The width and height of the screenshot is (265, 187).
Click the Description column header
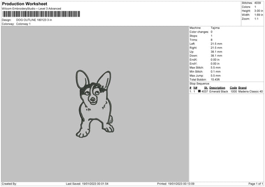click(218, 88)
